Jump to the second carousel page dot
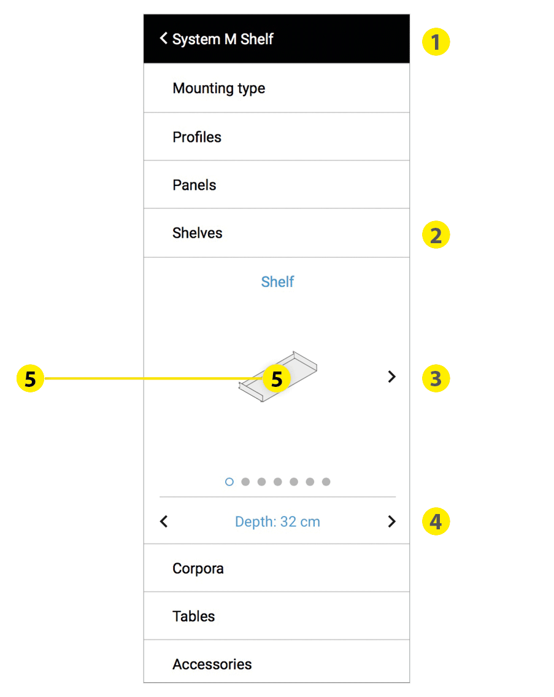 245,482
